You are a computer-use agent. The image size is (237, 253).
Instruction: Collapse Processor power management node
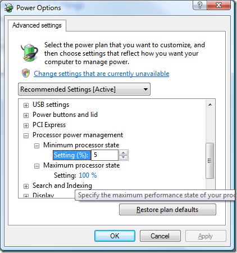26,135
